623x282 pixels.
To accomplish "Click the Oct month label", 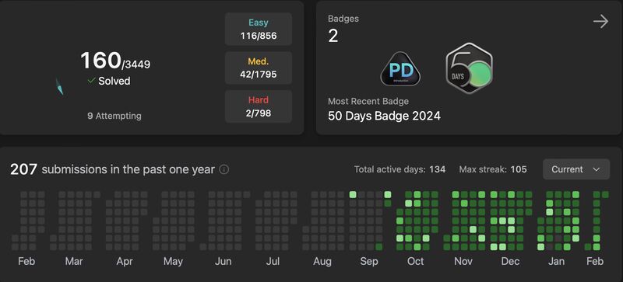I will [416, 261].
